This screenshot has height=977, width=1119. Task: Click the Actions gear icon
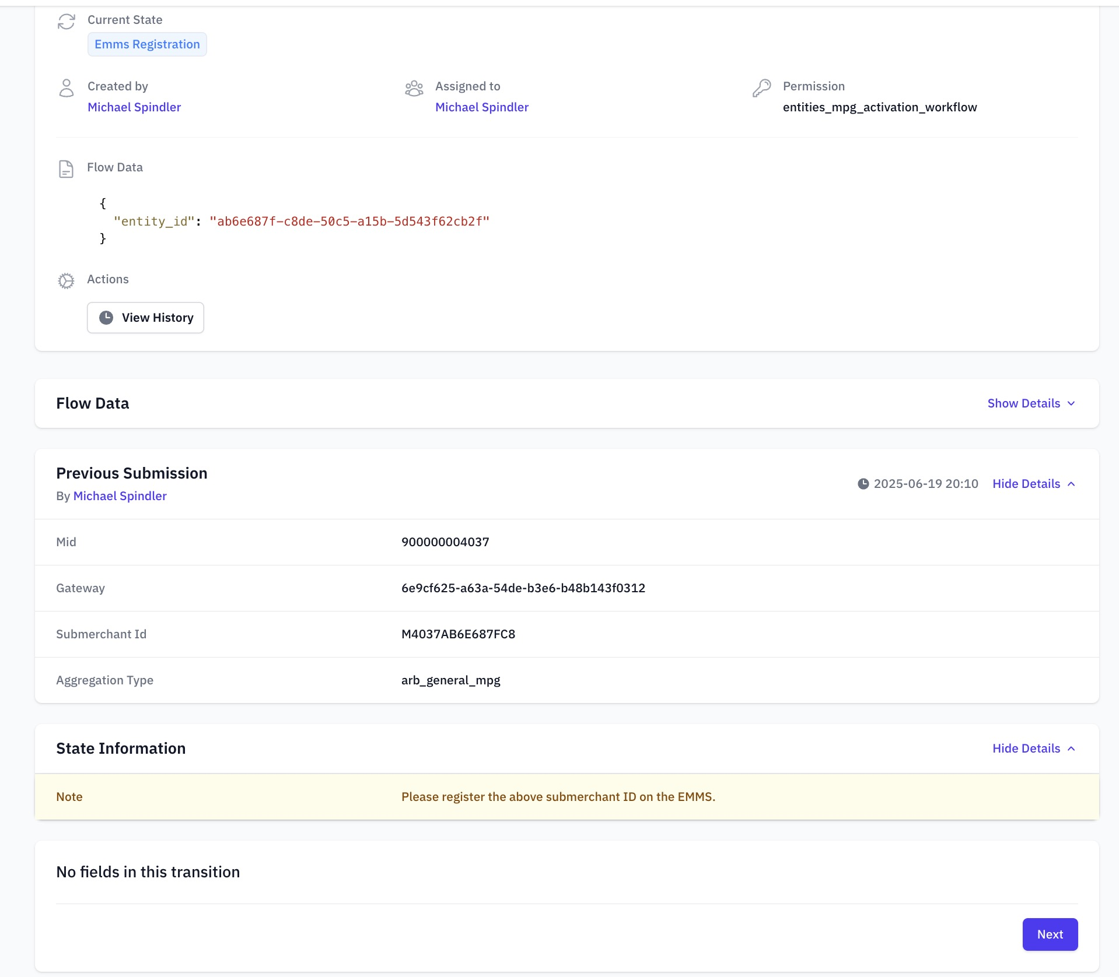(66, 281)
